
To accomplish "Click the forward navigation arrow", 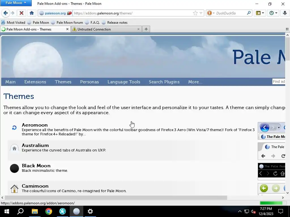I will coord(12,13).
